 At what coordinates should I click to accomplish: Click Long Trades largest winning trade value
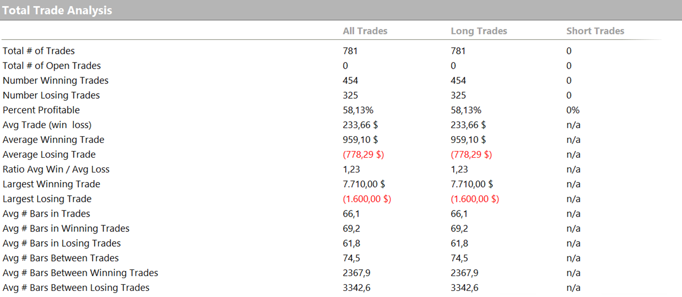[x=472, y=184]
